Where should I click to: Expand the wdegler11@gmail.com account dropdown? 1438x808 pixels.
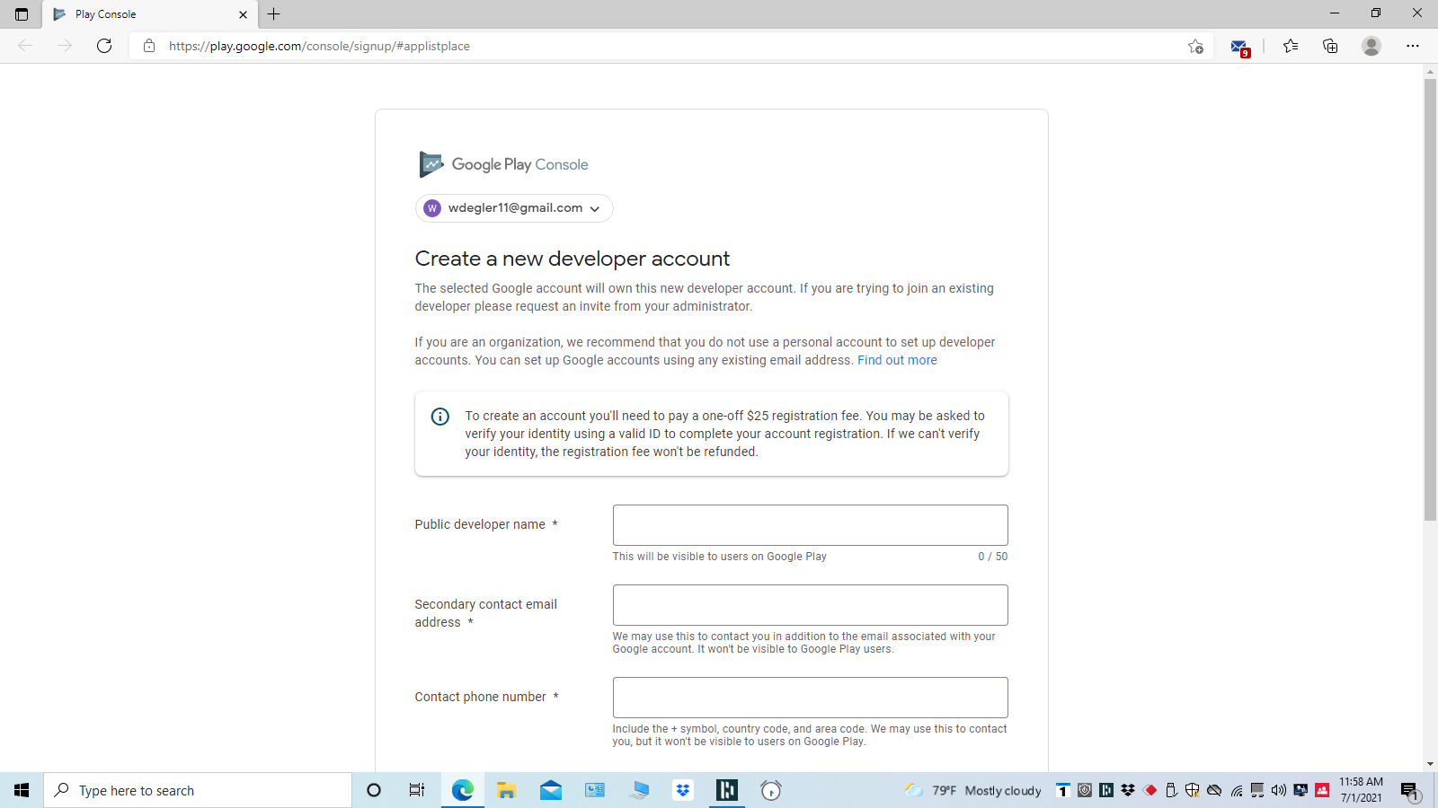pyautogui.click(x=514, y=208)
